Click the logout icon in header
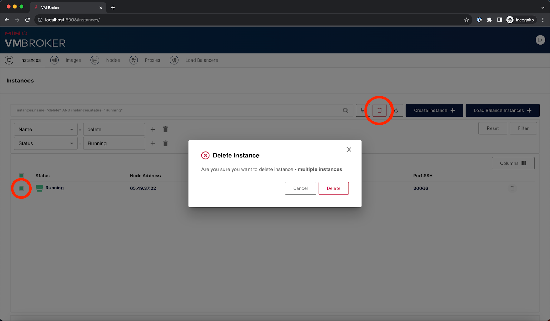 click(540, 40)
